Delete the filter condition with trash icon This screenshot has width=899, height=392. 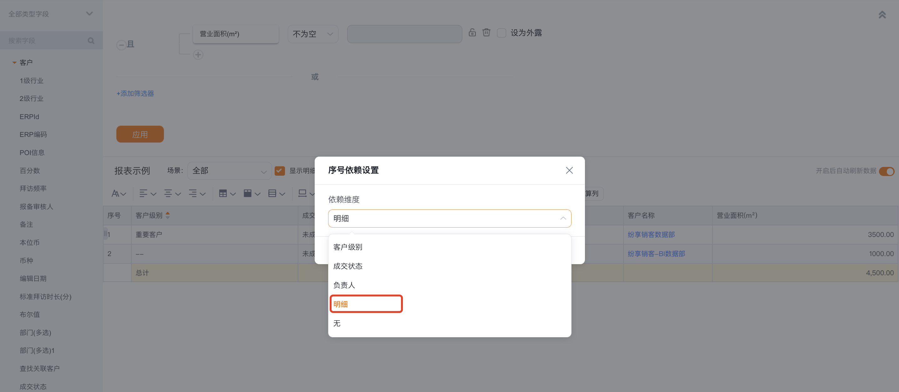click(486, 33)
